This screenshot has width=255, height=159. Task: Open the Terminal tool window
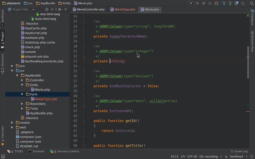(36, 151)
